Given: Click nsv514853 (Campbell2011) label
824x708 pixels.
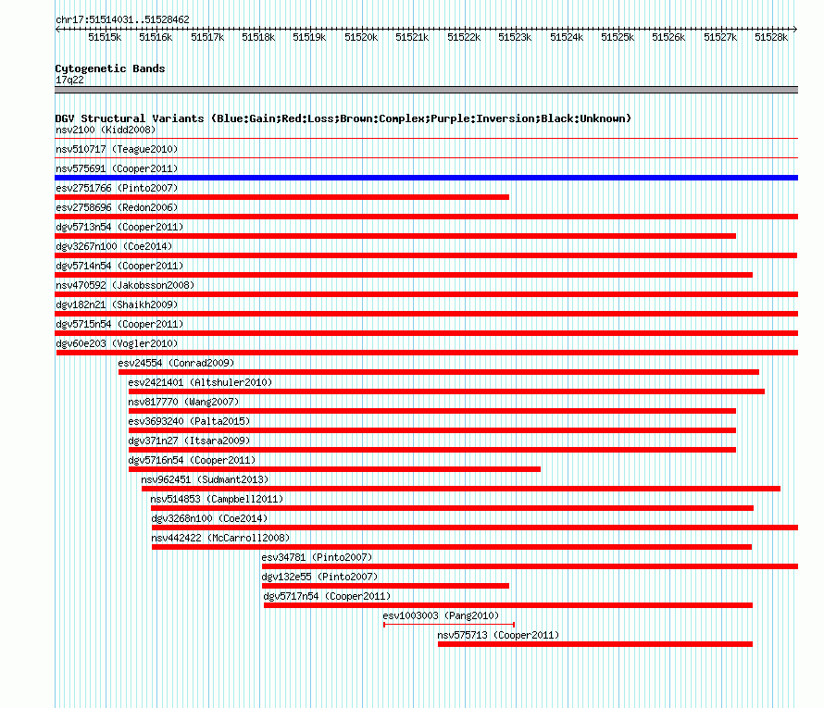Looking at the screenshot, I should tap(217, 499).
